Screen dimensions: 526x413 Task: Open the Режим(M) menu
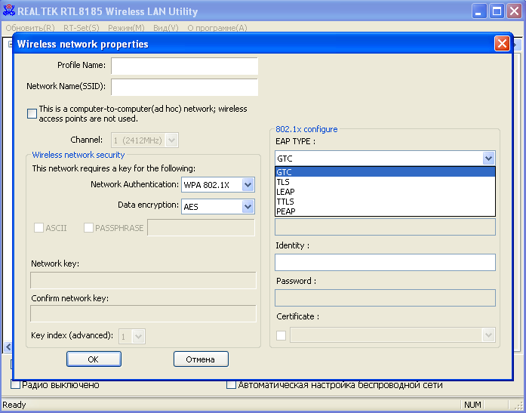point(126,28)
